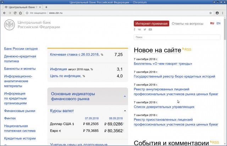This screenshot has width=227, height=146.
Task: Select euro rate ₽ 80,3562
Action: point(113,131)
